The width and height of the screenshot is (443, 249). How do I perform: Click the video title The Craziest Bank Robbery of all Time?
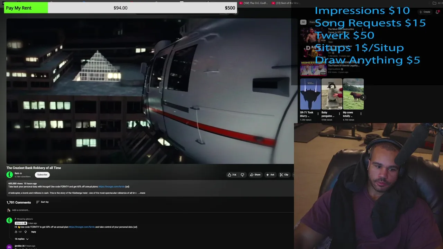(34, 168)
